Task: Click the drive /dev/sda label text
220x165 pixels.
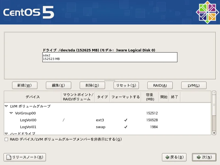Action: (x=99, y=50)
